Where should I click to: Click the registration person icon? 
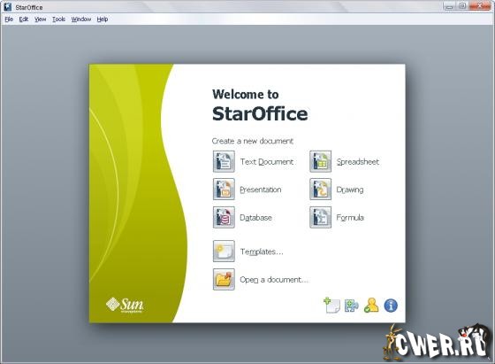point(371,306)
